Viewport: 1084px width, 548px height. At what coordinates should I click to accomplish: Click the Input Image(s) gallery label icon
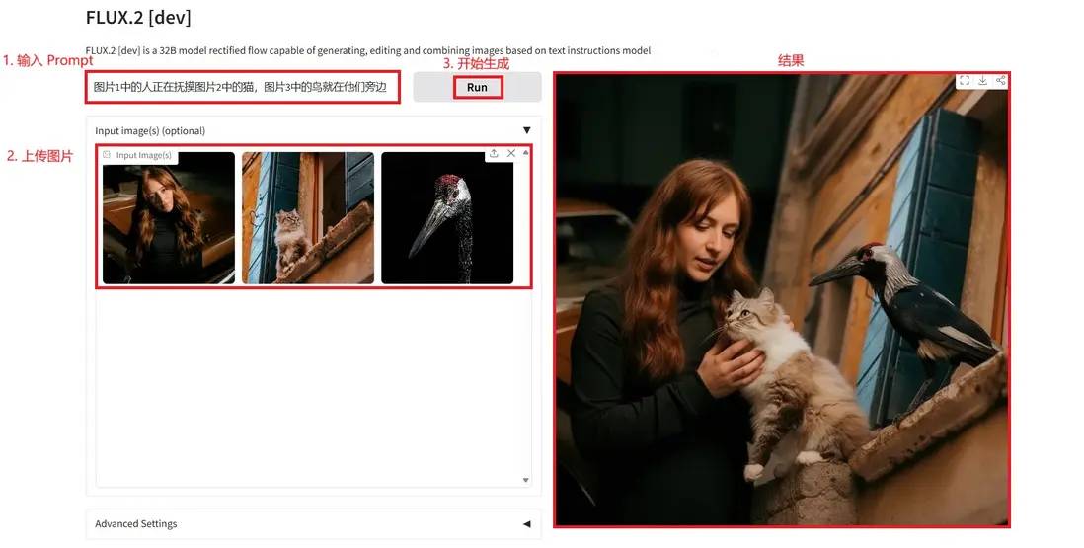tap(107, 155)
